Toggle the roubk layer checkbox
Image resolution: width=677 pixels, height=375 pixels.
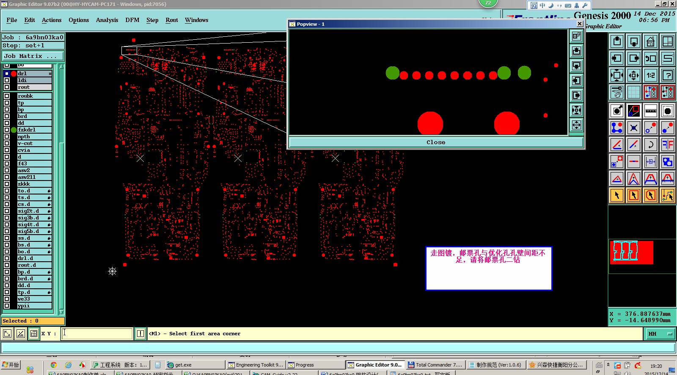click(x=7, y=96)
